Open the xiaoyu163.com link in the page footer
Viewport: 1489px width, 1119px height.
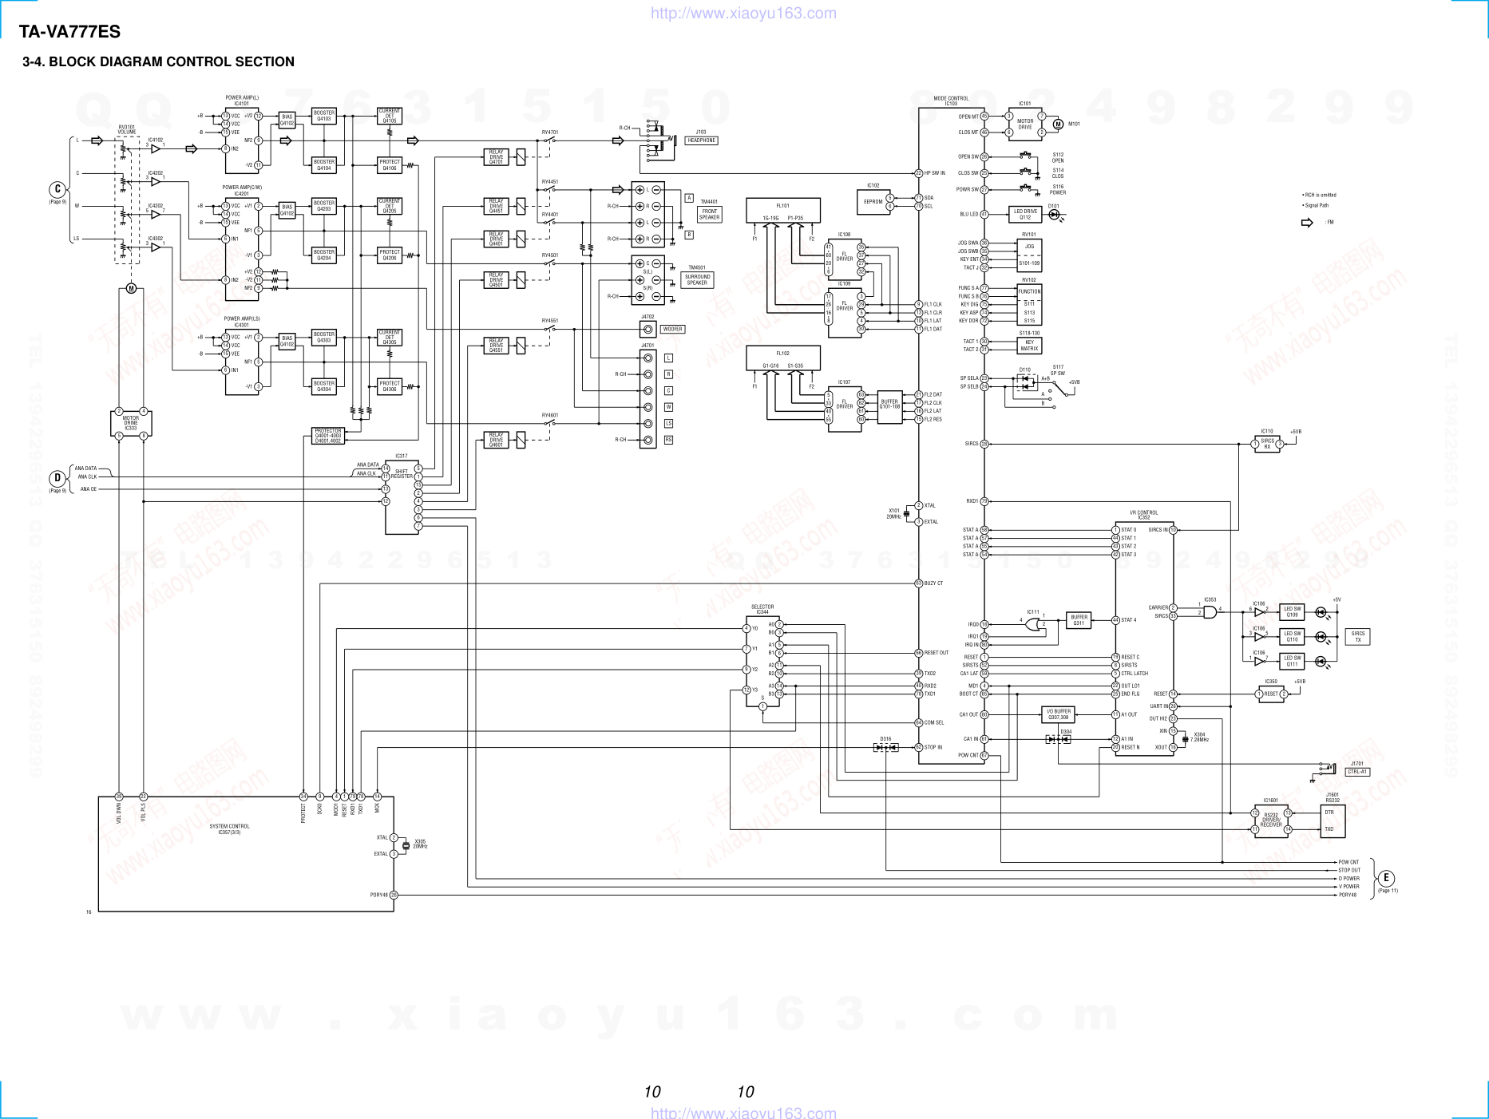pyautogui.click(x=743, y=1112)
